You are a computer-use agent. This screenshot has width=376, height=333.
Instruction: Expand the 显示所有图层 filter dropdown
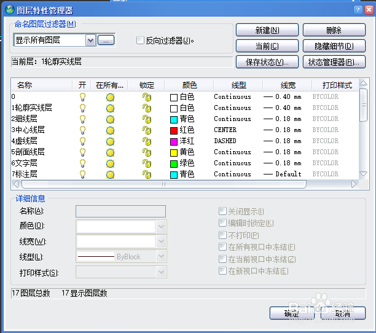tap(91, 41)
